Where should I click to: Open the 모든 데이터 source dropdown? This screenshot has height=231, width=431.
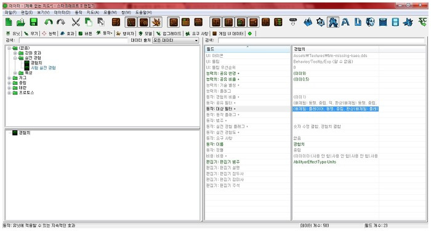pos(175,41)
